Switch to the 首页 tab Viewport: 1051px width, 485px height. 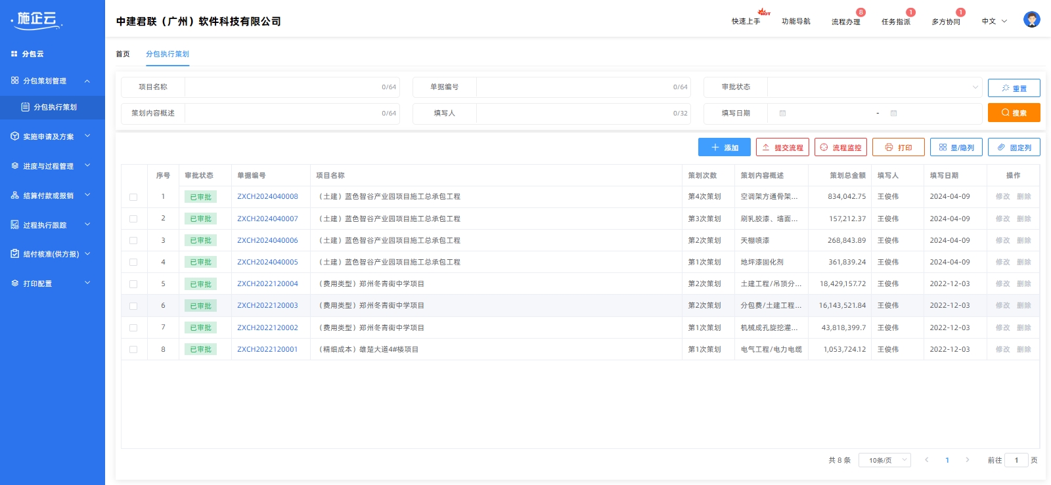(x=123, y=54)
